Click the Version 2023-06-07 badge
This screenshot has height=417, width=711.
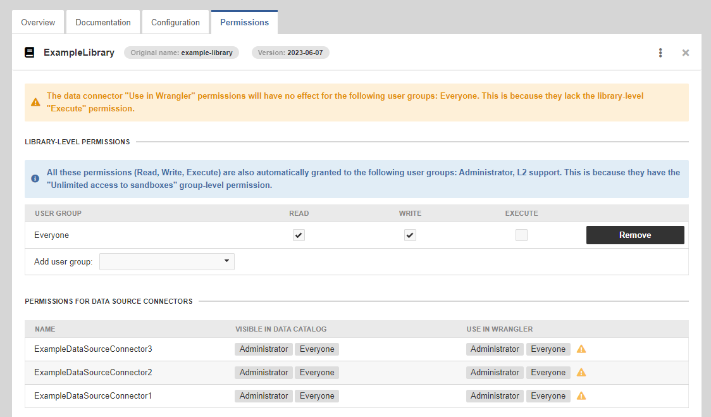click(x=290, y=53)
